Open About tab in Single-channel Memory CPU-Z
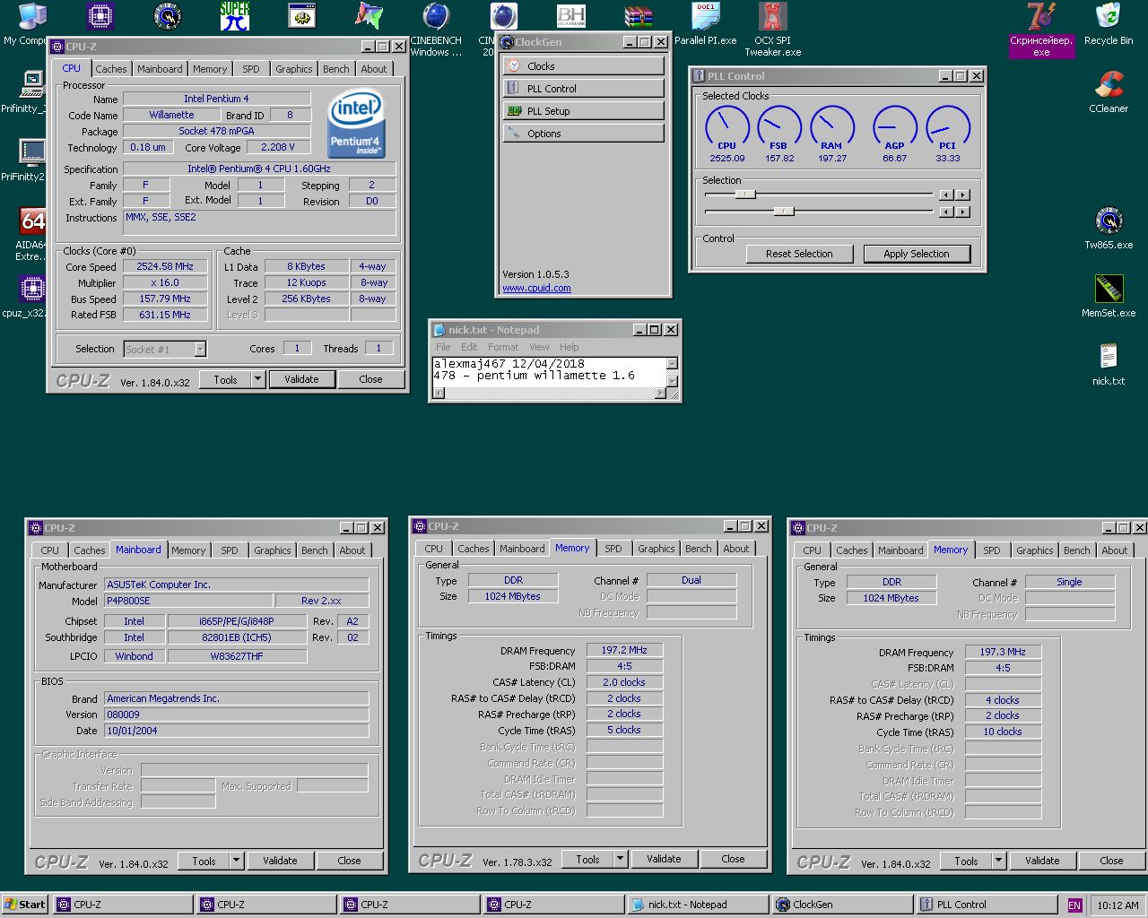The width and height of the screenshot is (1148, 918). pos(1115,550)
